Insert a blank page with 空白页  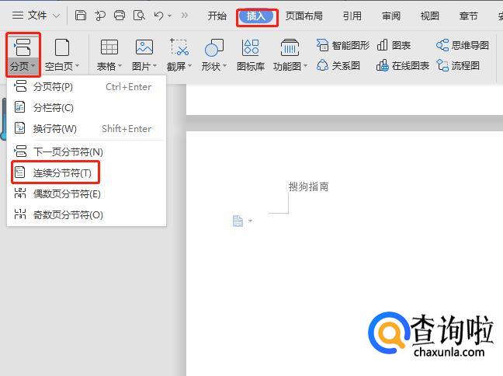[62, 54]
